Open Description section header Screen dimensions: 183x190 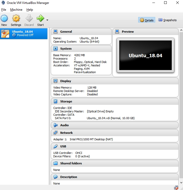[69, 177]
